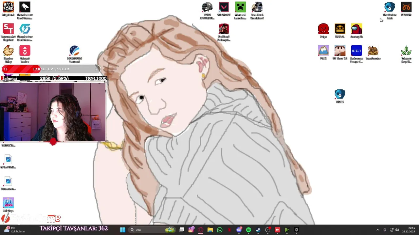
Task: Open Thunderstore Mod Manager with blue lightning icon
Action: [x=25, y=32]
